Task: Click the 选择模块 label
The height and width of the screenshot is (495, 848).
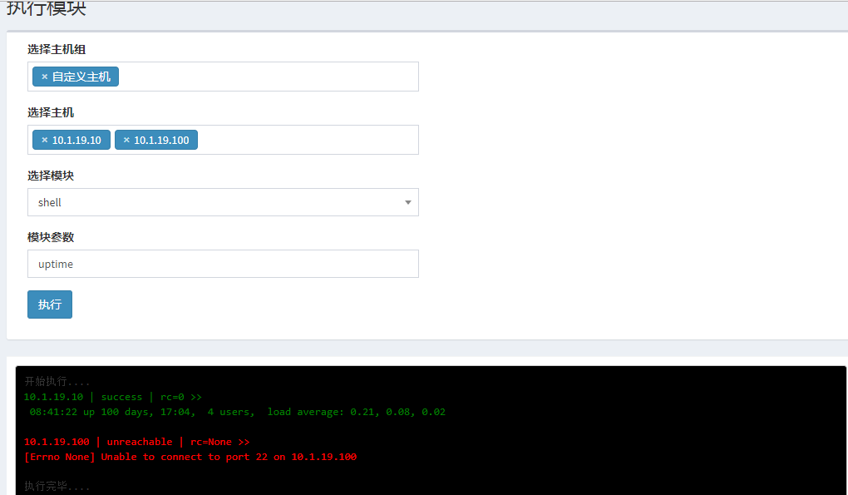Action: pyautogui.click(x=51, y=176)
